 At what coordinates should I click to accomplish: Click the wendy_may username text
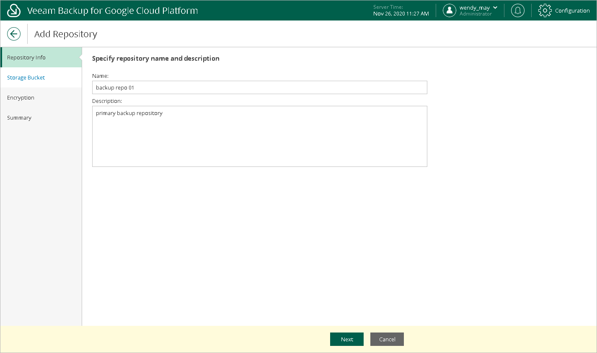click(475, 8)
